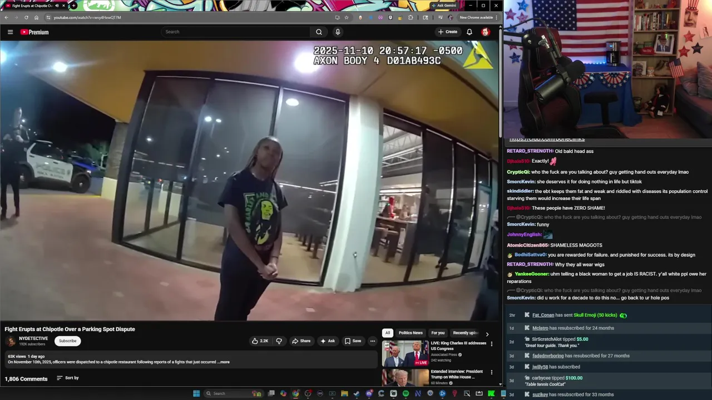
Task: Click the YouTube Premium logo
Action: 34,32
